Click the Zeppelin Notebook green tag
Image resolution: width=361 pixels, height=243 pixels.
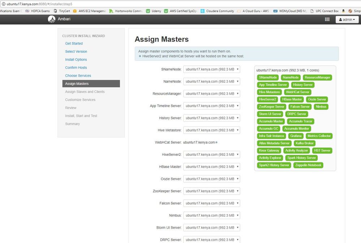[x=308, y=165]
